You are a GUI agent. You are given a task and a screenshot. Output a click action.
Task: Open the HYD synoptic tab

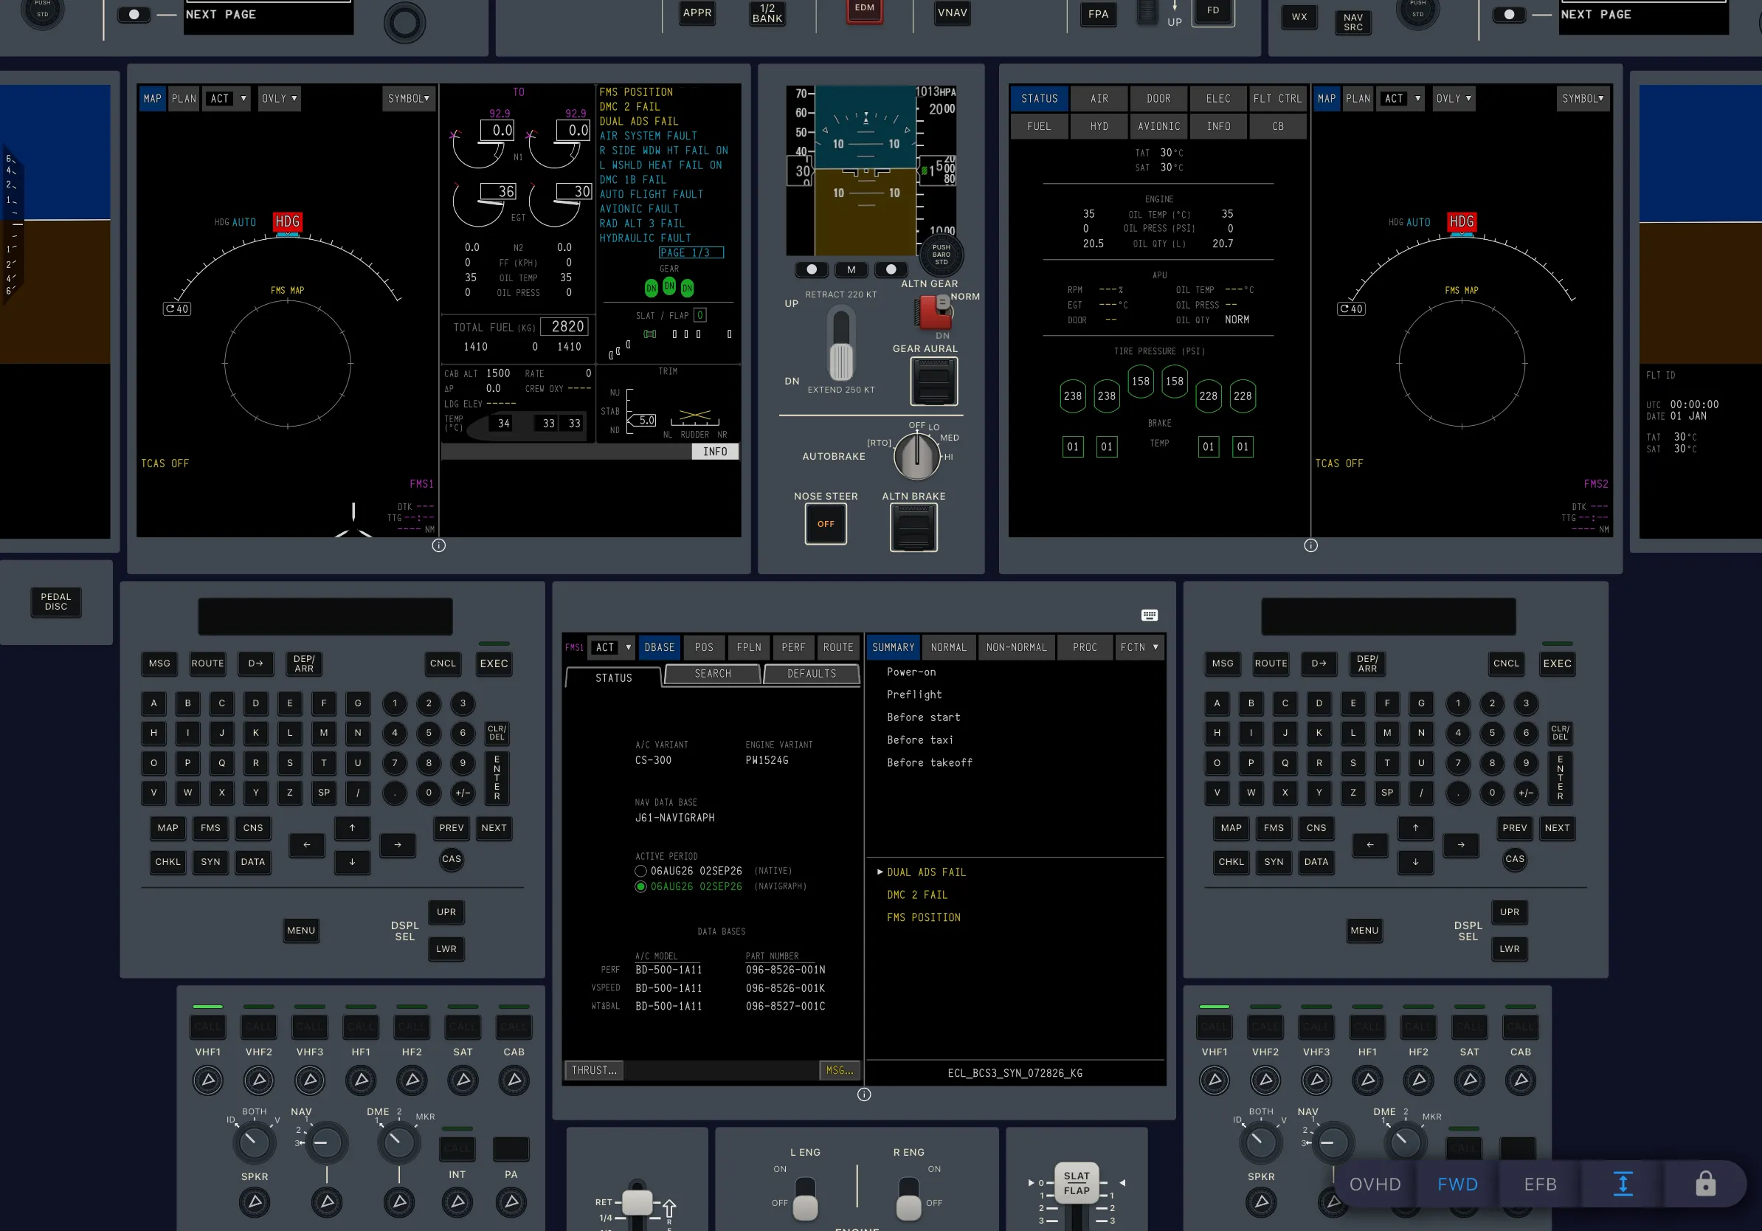(x=1099, y=126)
